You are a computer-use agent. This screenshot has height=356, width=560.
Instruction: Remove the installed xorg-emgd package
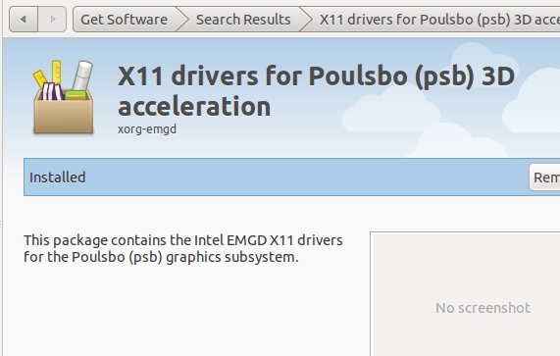pyautogui.click(x=544, y=178)
